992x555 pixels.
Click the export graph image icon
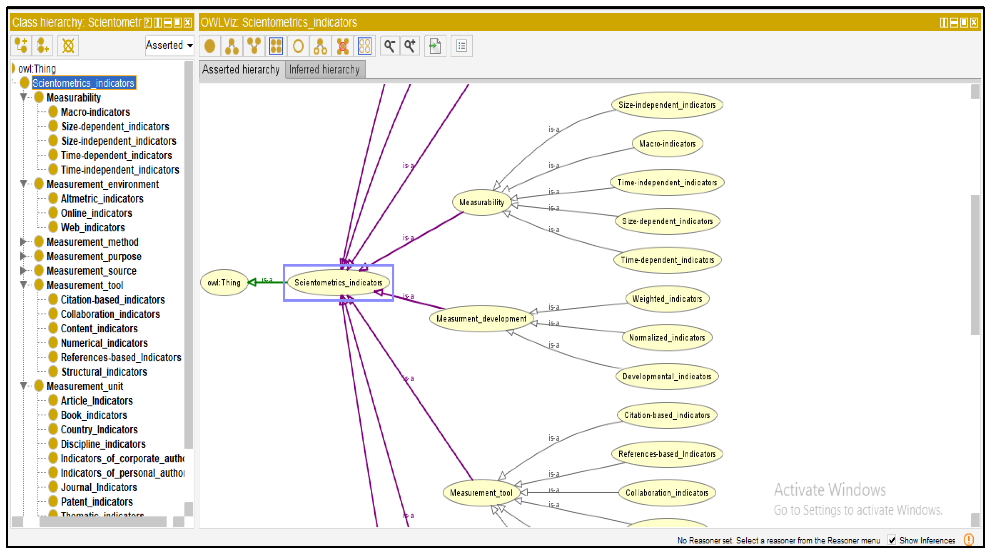point(435,46)
